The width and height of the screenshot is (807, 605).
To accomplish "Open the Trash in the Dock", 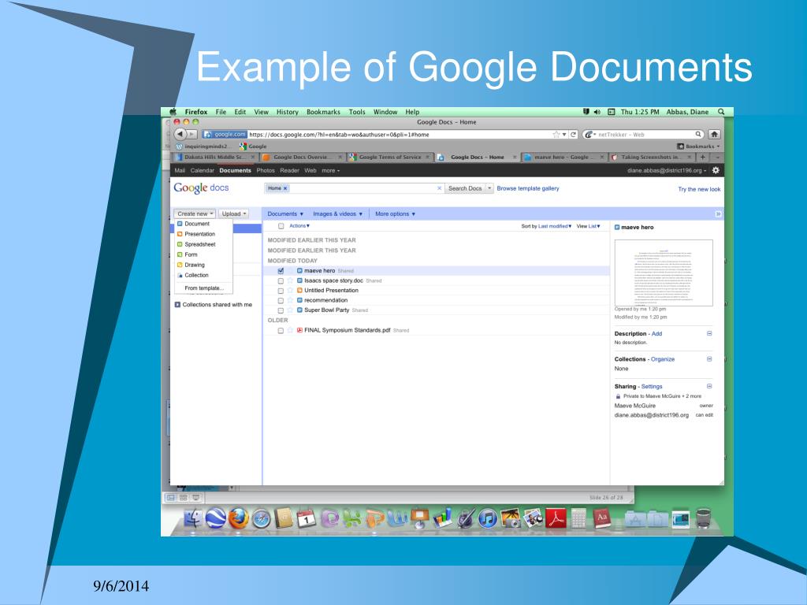I will click(x=703, y=518).
